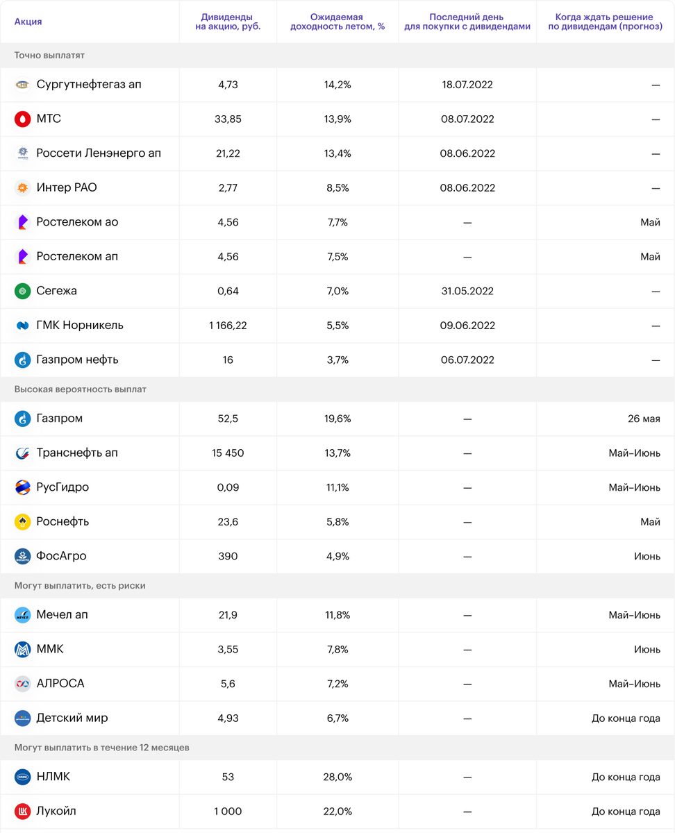Click 'Ожидаемая доходность летом, %' header
This screenshot has width=675, height=833.
click(338, 22)
